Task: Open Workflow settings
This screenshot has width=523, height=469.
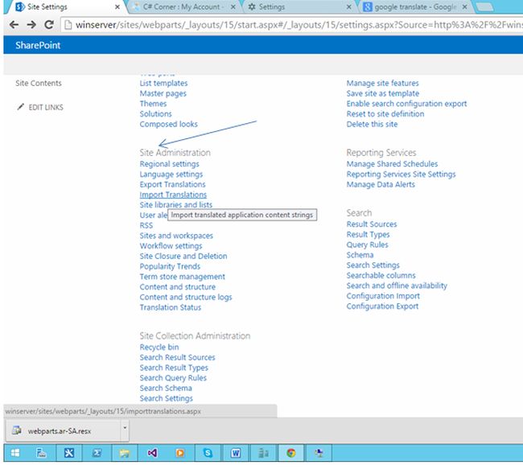Action: 171,246
